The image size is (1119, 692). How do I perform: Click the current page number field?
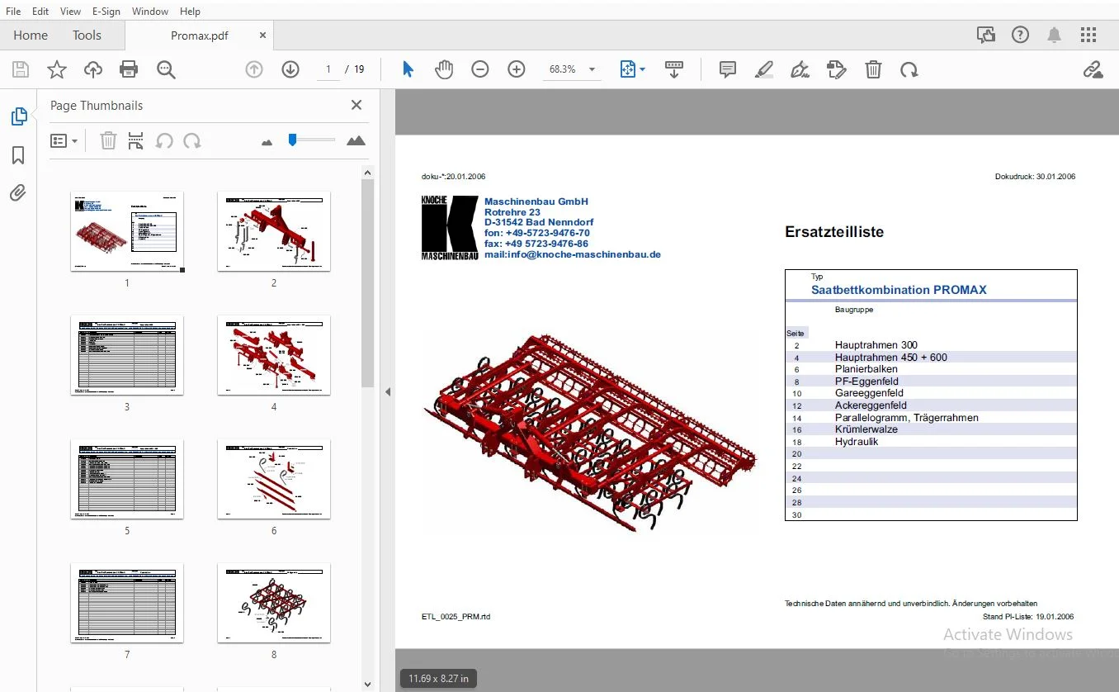[x=328, y=69]
